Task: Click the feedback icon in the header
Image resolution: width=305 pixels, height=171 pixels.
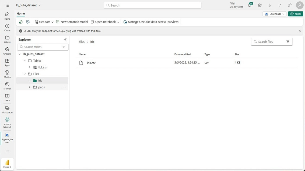Action: tap(290, 5)
